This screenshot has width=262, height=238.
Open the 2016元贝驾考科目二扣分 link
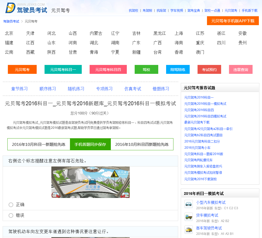pyautogui.click(x=202, y=141)
